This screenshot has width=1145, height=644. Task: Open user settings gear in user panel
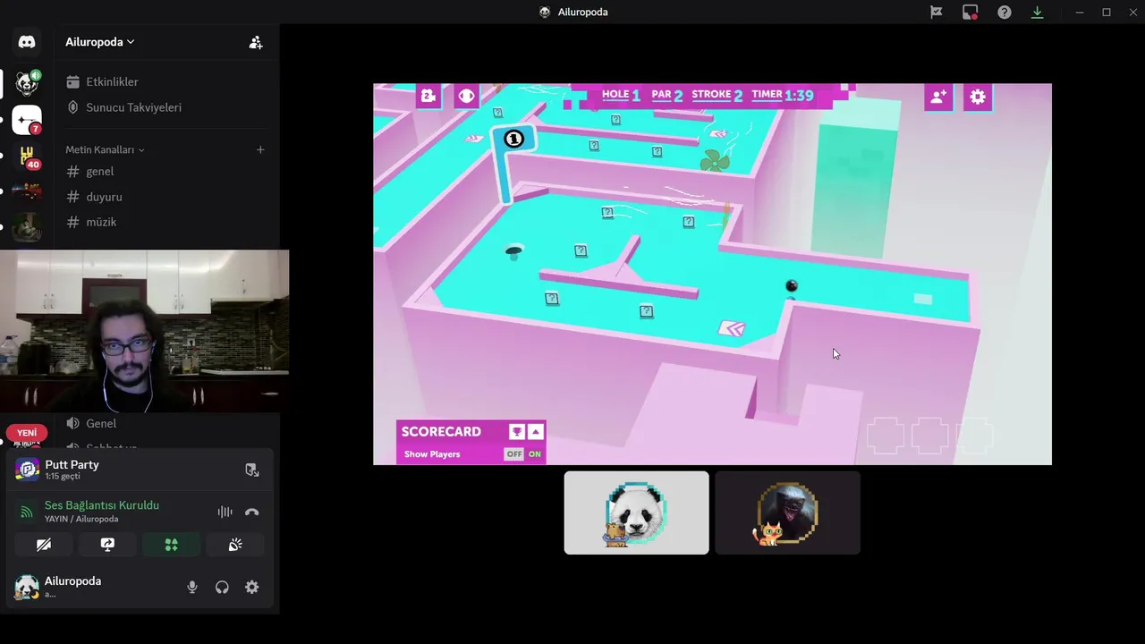(252, 587)
